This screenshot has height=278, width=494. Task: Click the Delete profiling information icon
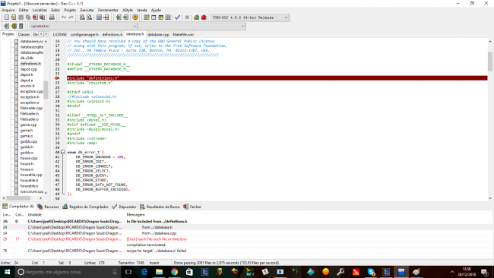click(x=204, y=17)
